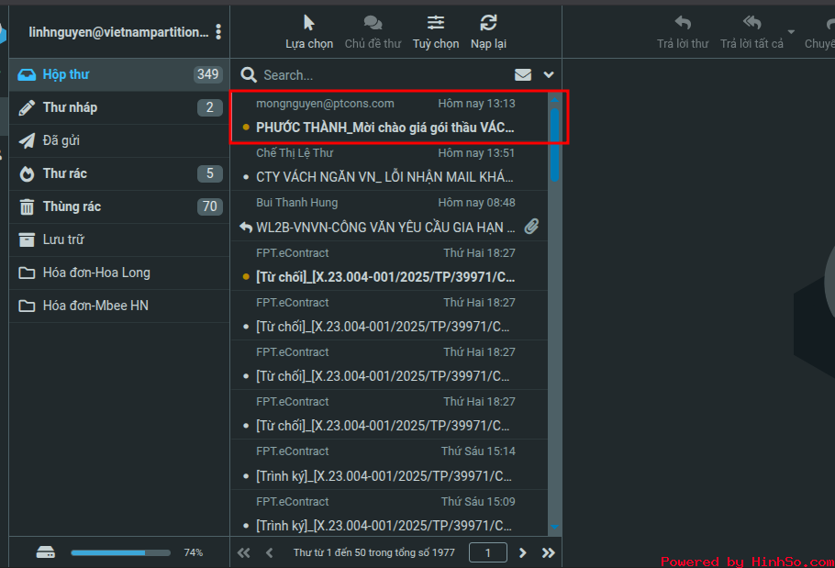Open the account three-dot menu
835x568 pixels.
218,32
